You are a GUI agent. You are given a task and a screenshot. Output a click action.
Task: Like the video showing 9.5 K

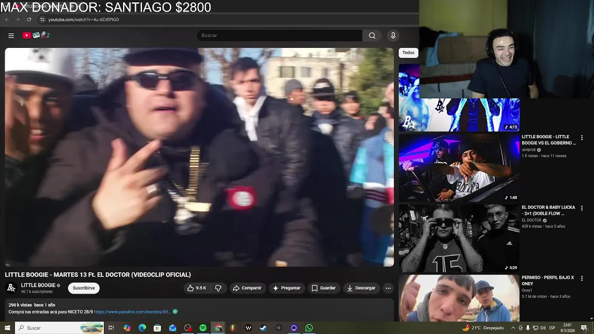[x=197, y=288]
